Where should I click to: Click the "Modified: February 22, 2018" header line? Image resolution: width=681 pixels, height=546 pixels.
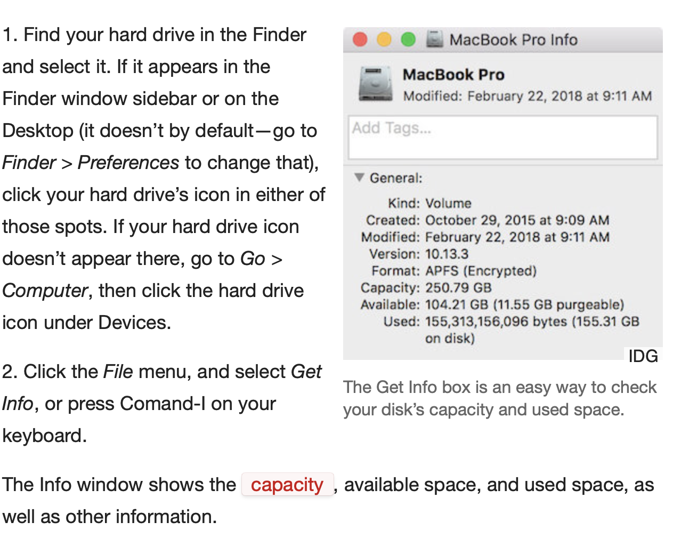point(528,96)
